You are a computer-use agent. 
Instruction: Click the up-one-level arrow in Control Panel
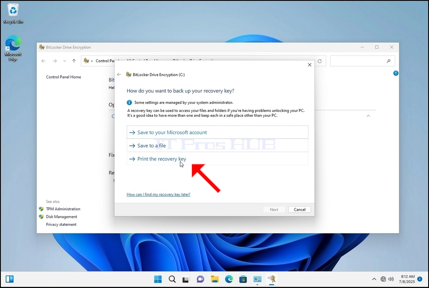click(x=74, y=61)
